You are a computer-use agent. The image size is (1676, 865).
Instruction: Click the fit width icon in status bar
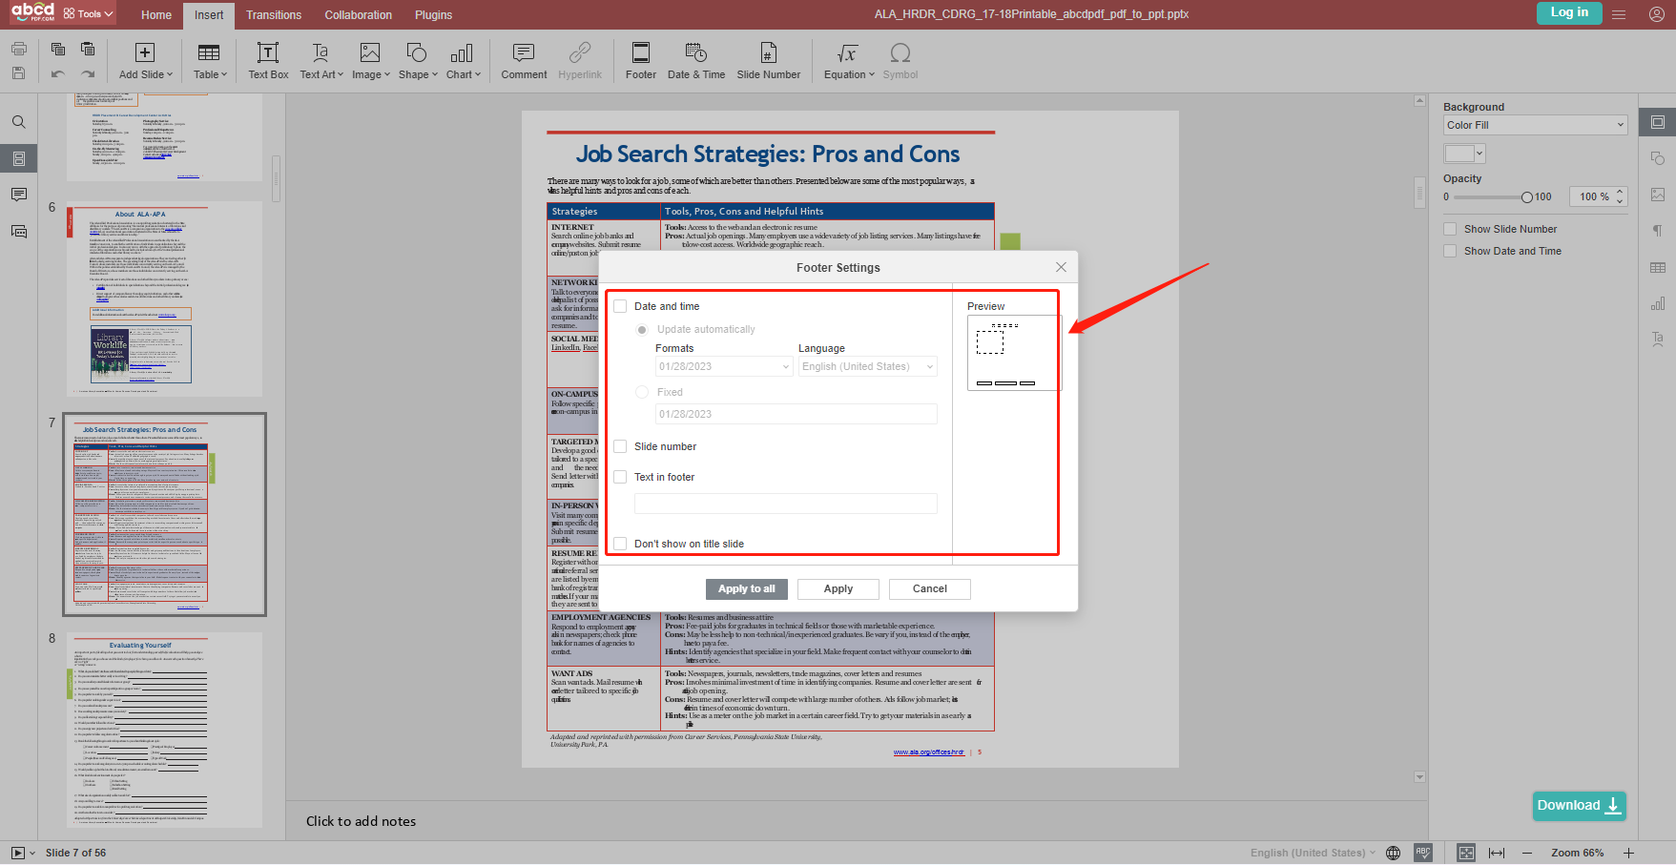click(x=1497, y=853)
